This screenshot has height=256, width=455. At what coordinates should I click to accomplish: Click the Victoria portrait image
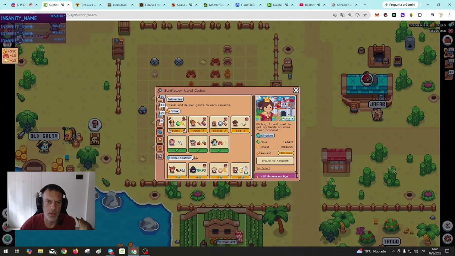(x=275, y=109)
